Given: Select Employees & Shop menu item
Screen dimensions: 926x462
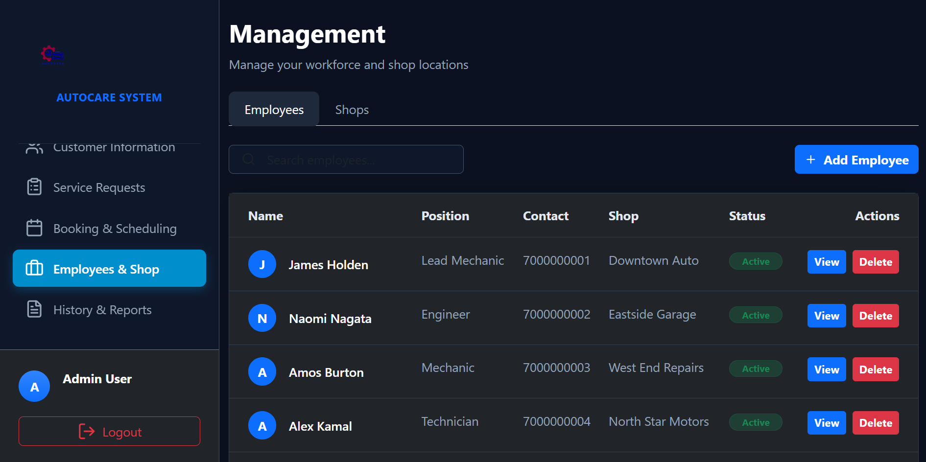Looking at the screenshot, I should tap(109, 268).
